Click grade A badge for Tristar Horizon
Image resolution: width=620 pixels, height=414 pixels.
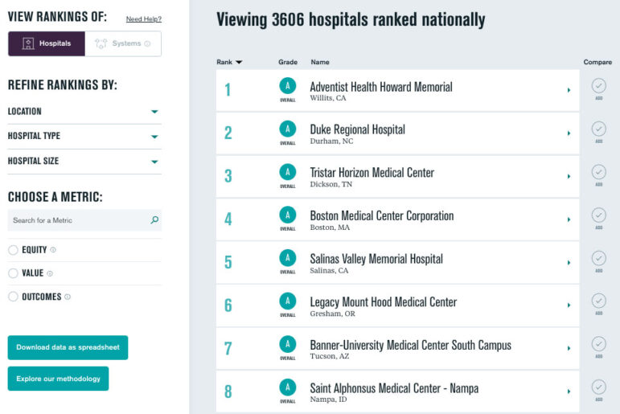point(287,172)
